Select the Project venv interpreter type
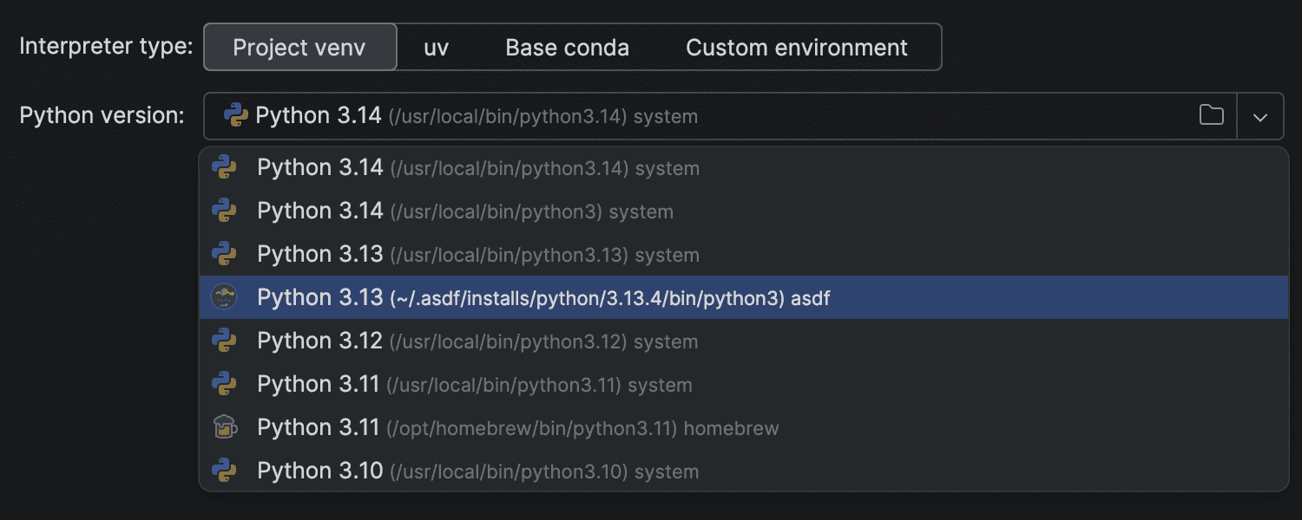 (x=299, y=47)
